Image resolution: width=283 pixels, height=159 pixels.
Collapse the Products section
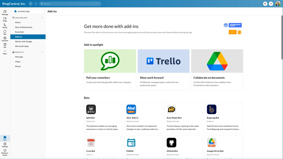[42, 52]
